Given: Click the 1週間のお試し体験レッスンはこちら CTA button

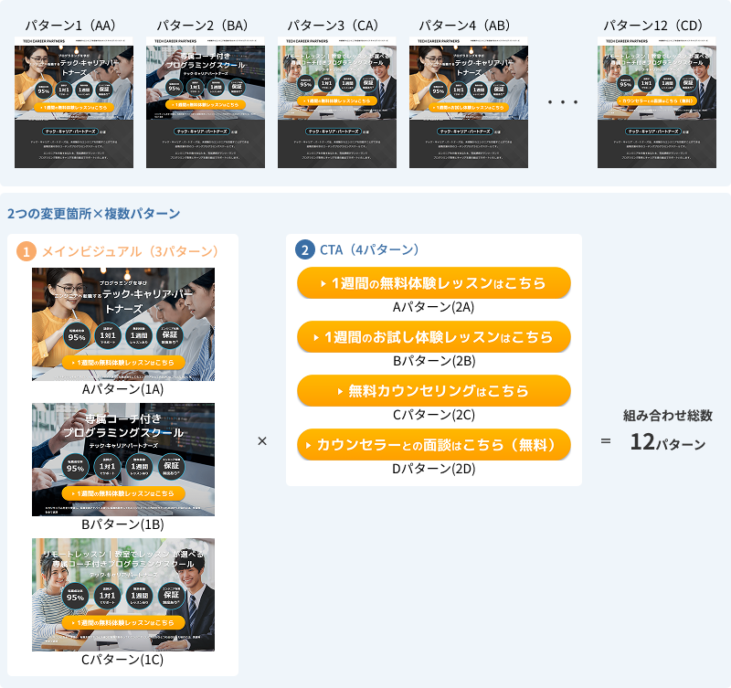Looking at the screenshot, I should (433, 337).
